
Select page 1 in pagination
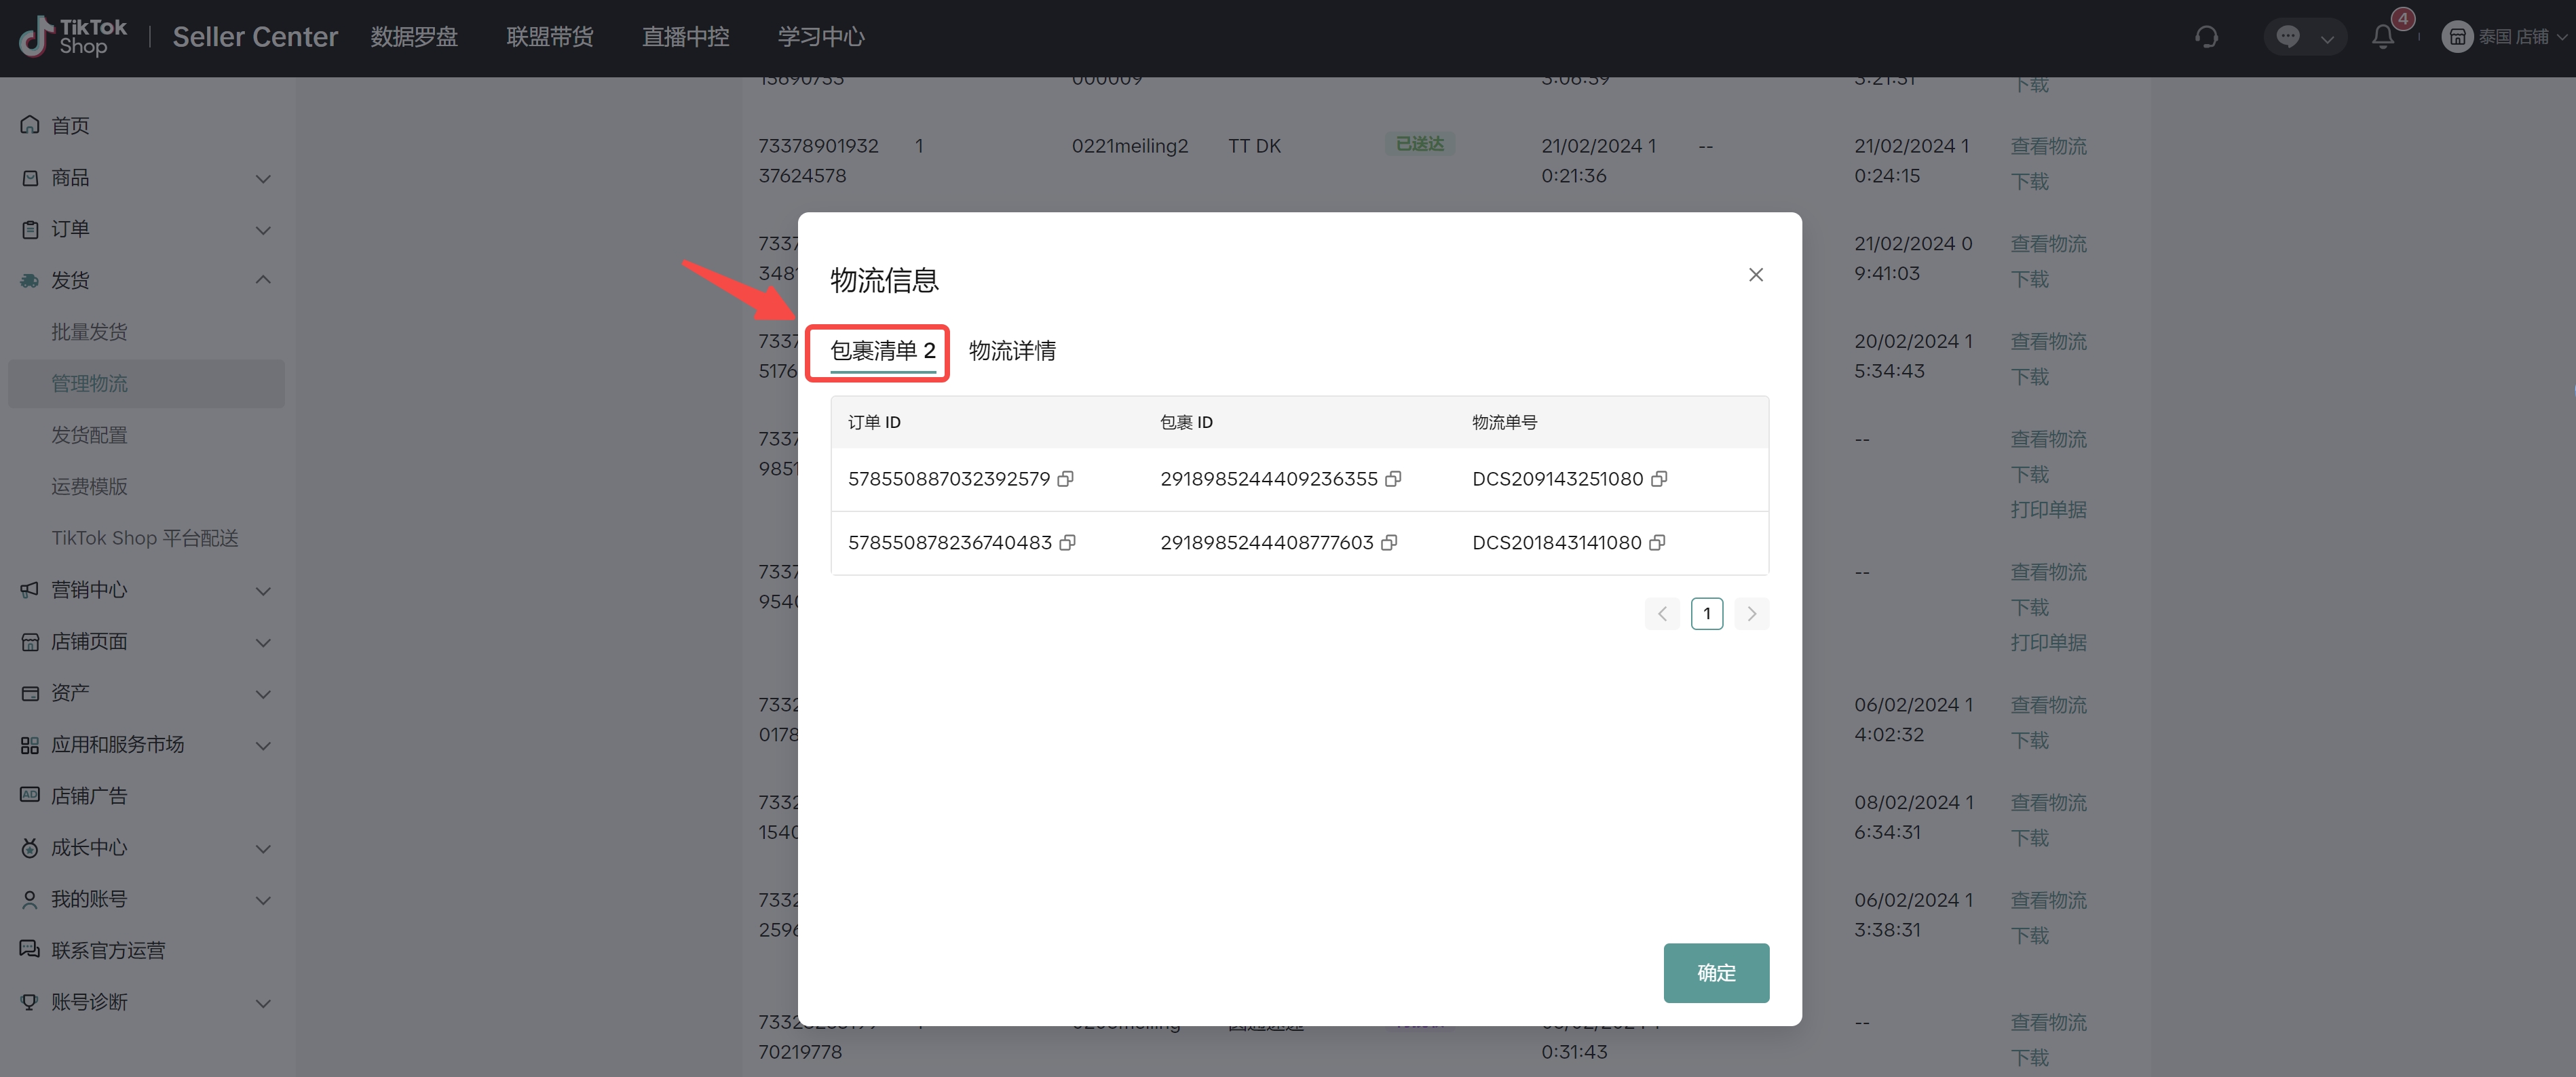1707,613
